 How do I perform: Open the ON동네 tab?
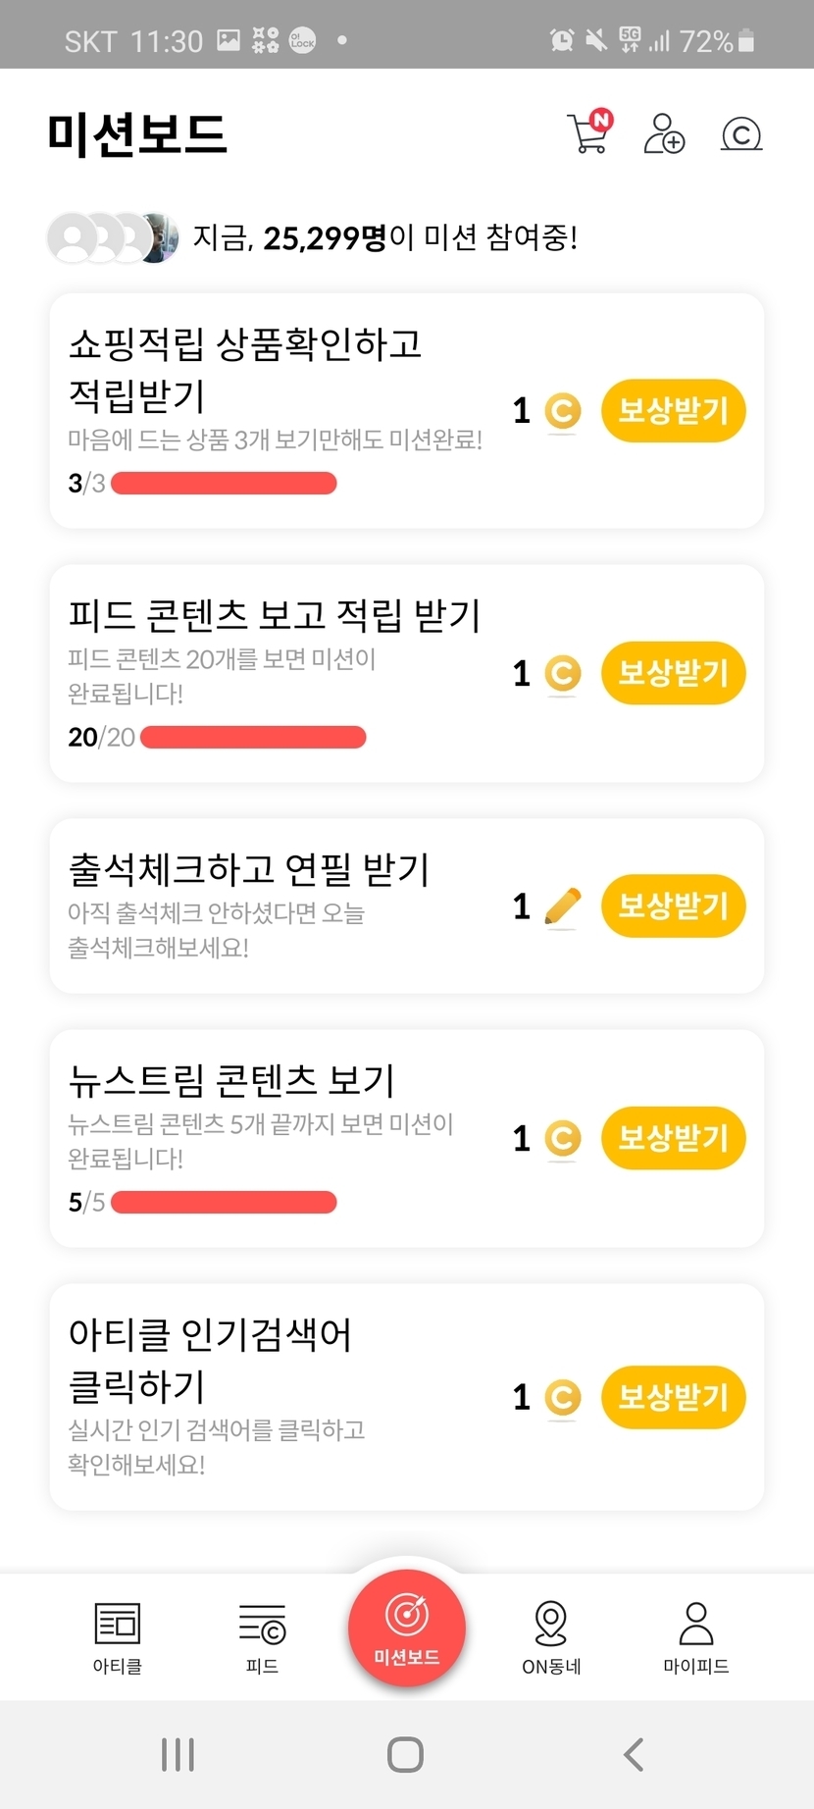(x=551, y=1637)
